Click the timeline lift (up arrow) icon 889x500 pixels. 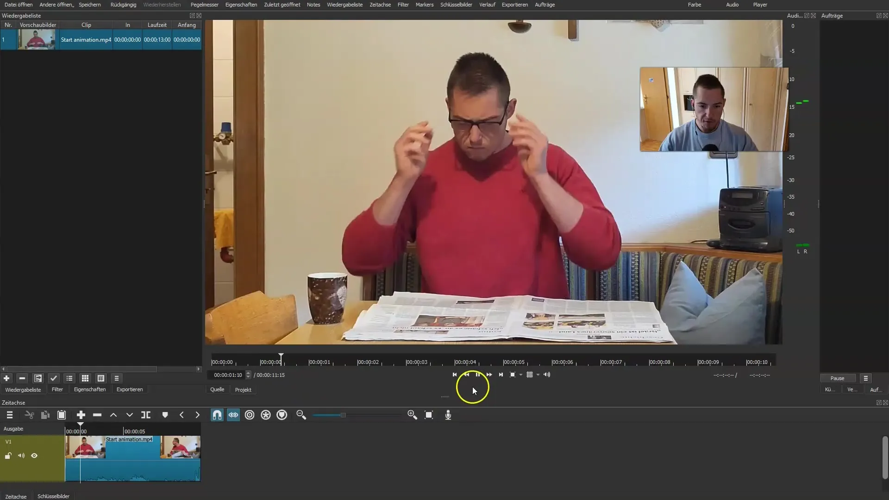[113, 415]
